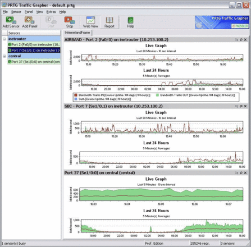Collapse the inetrouter tree group
251x247 pixels.
pos(4,39)
